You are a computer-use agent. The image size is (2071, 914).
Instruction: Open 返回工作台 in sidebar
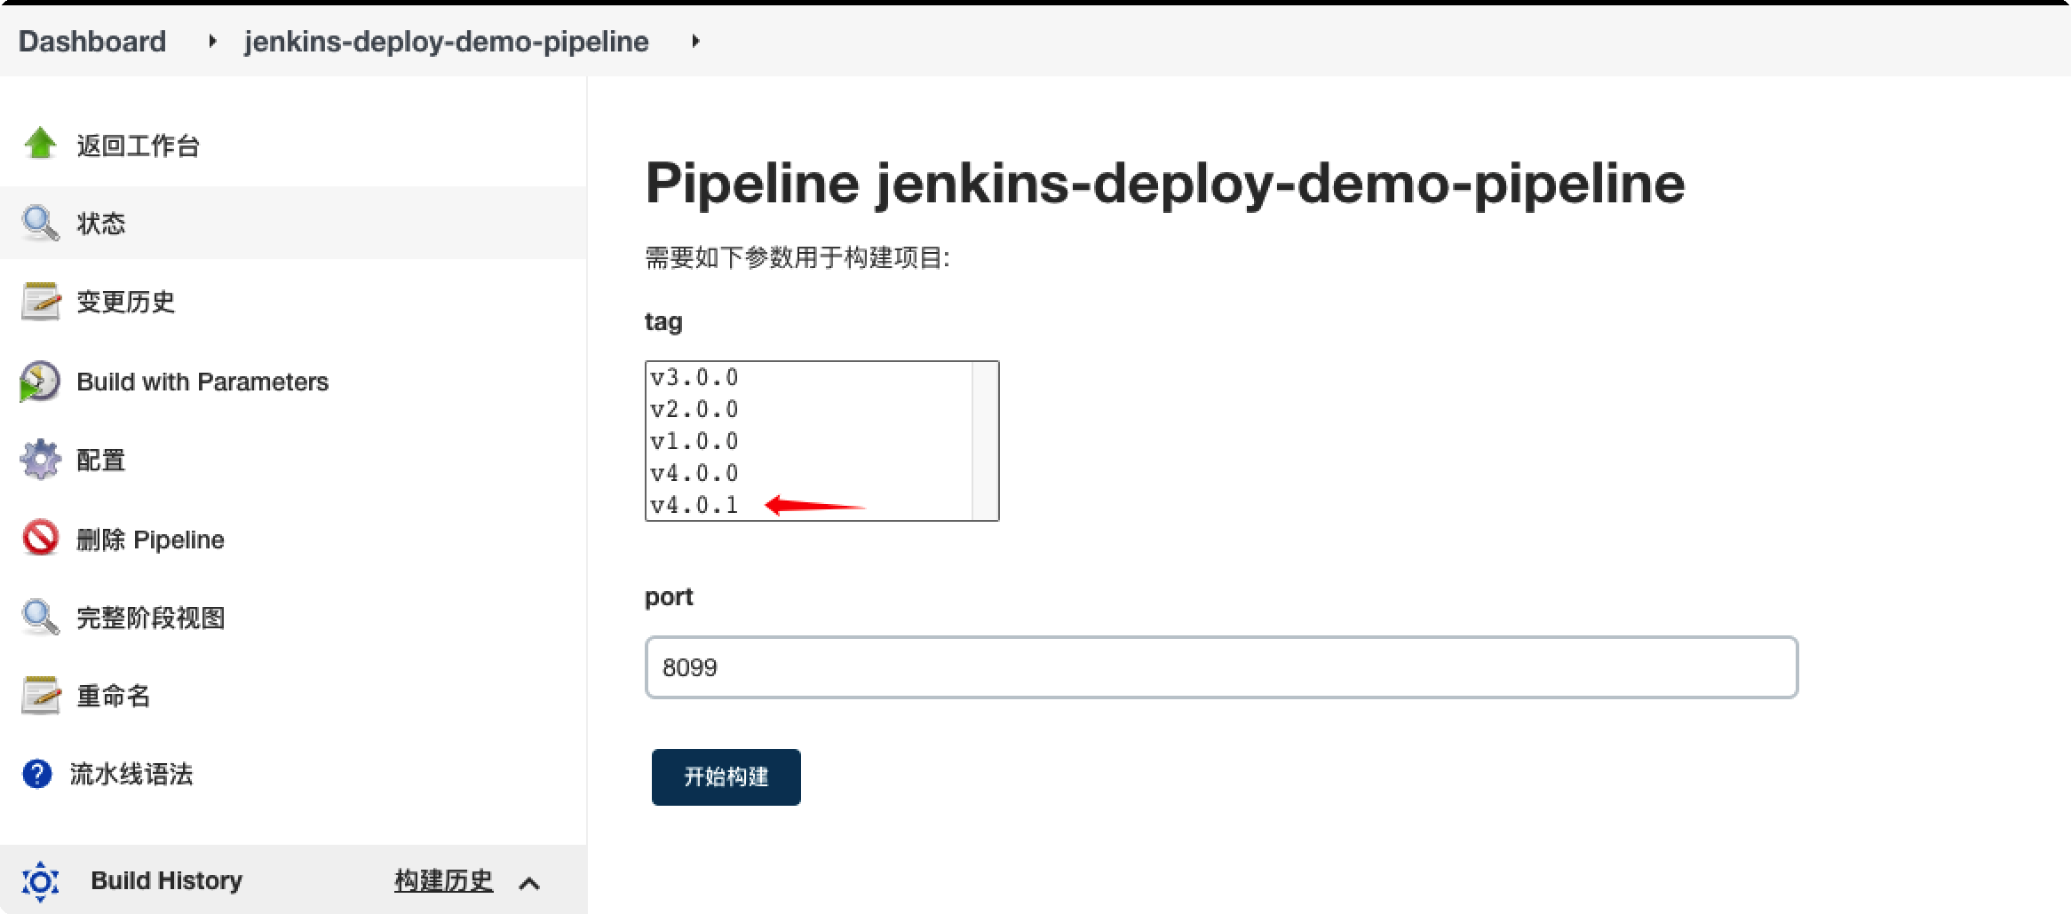pyautogui.click(x=138, y=146)
